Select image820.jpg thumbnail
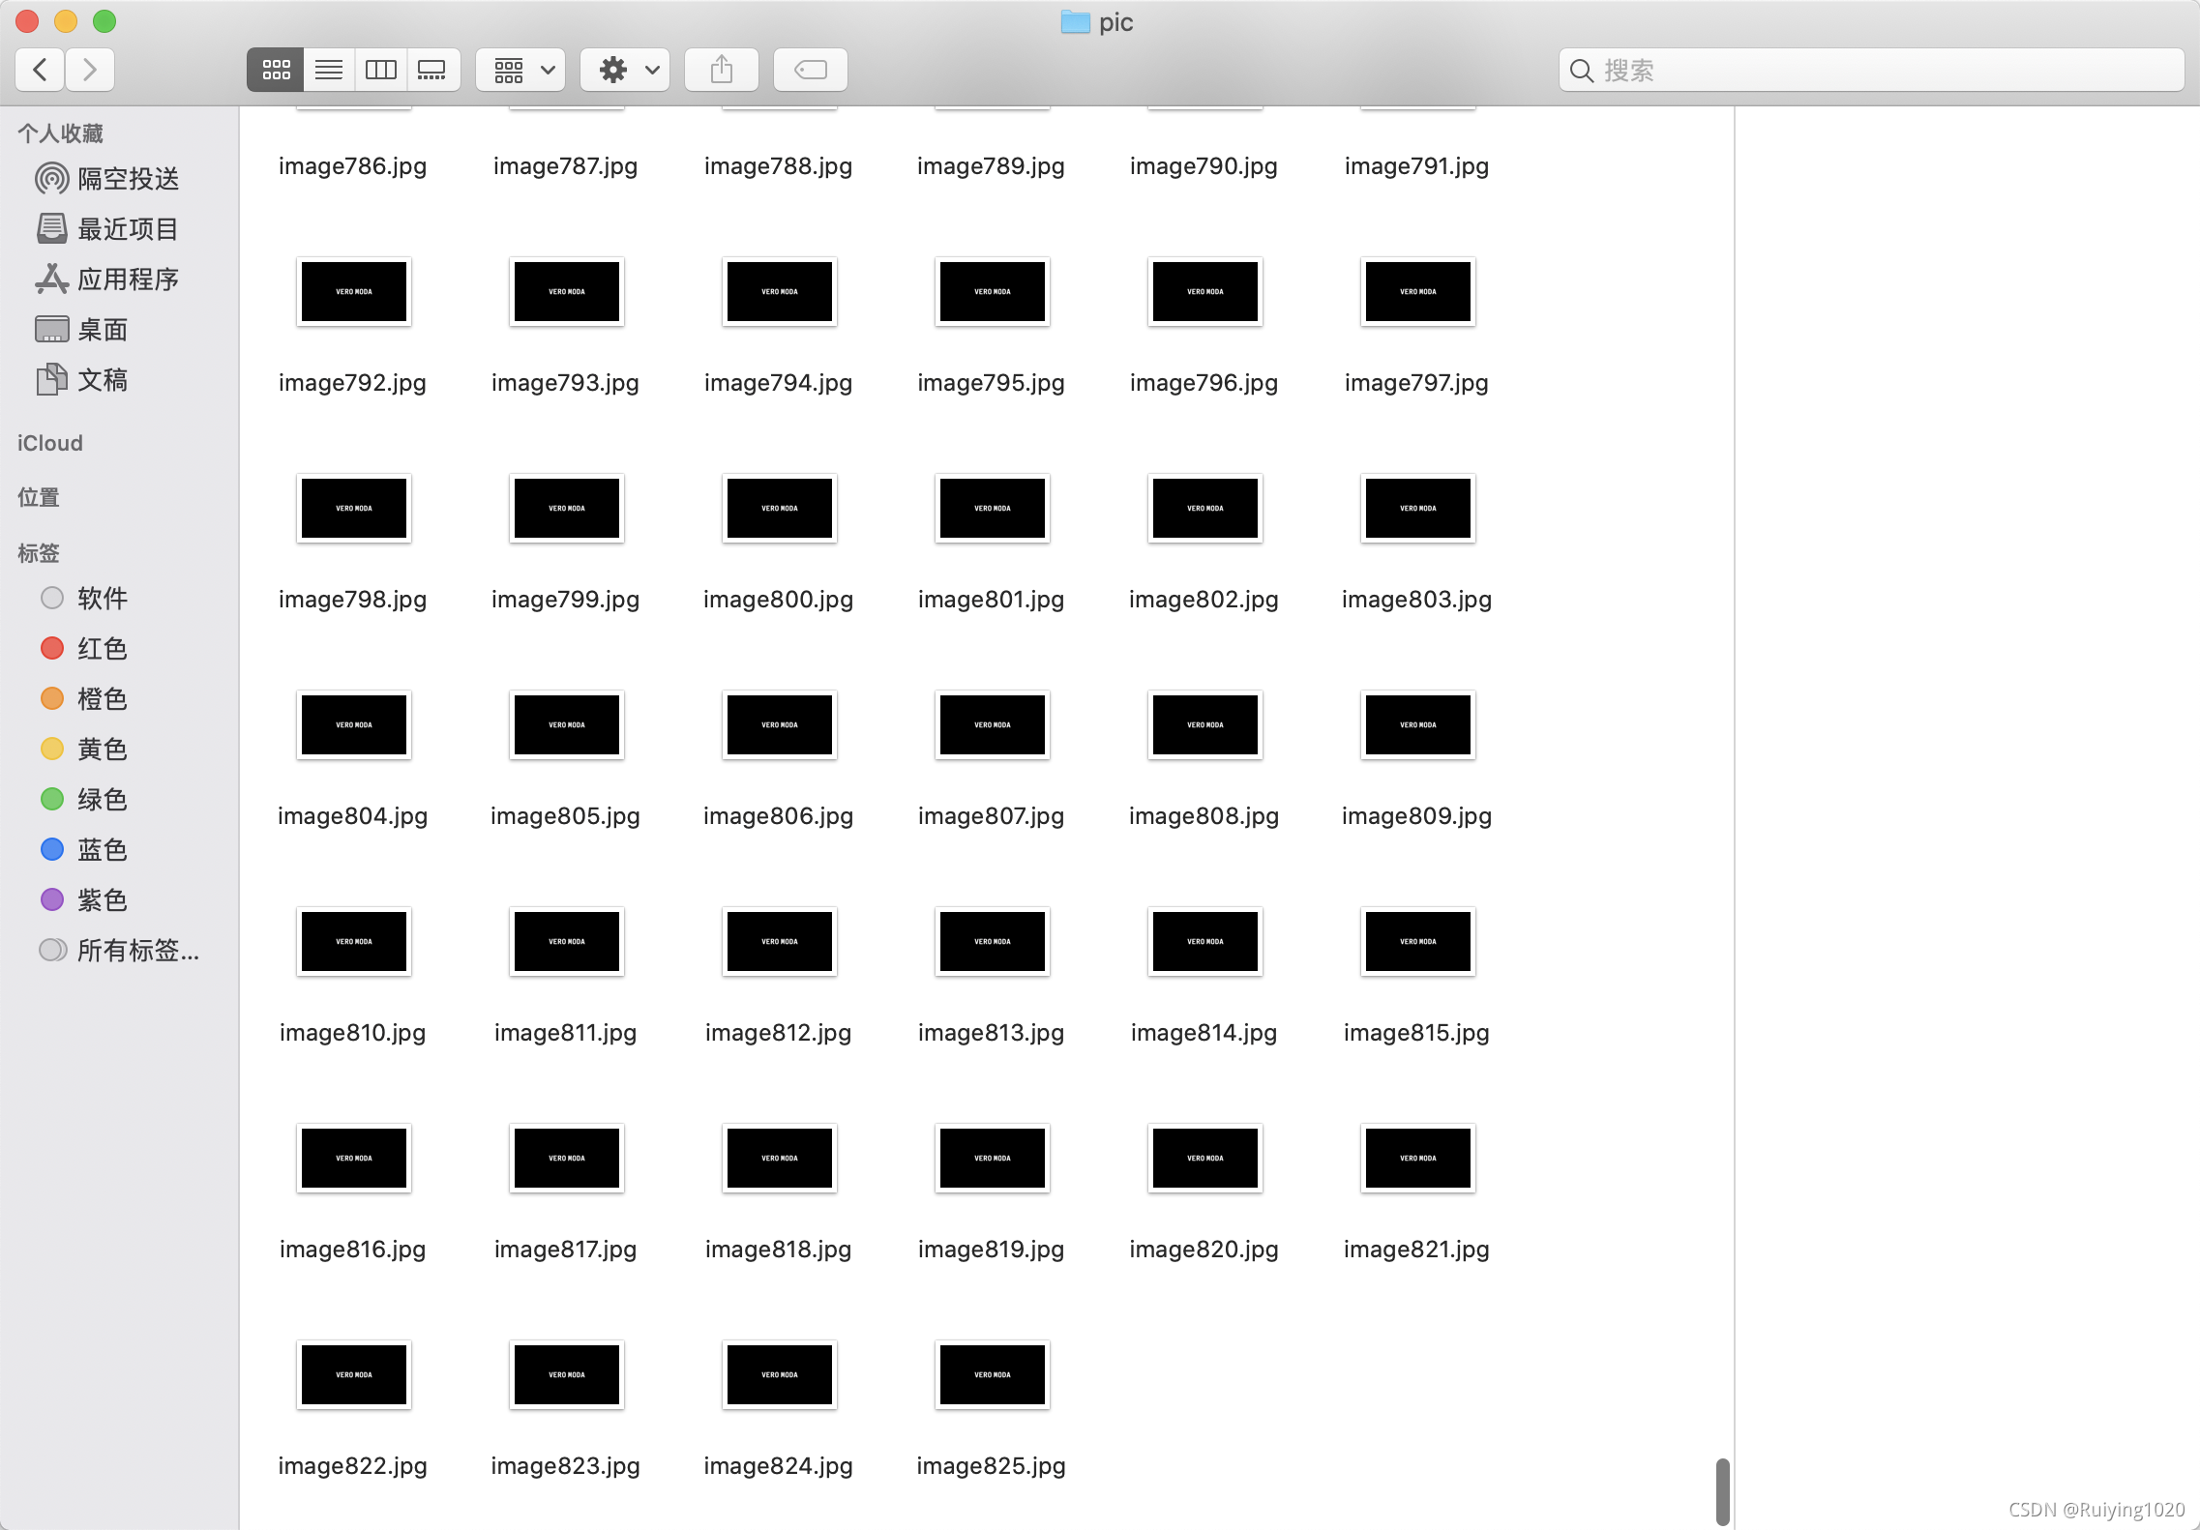 [x=1205, y=1158]
